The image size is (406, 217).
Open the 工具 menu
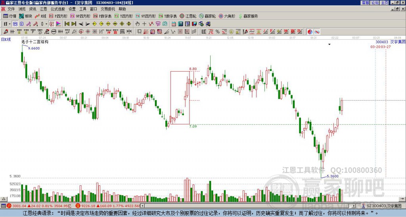pos(82,9)
